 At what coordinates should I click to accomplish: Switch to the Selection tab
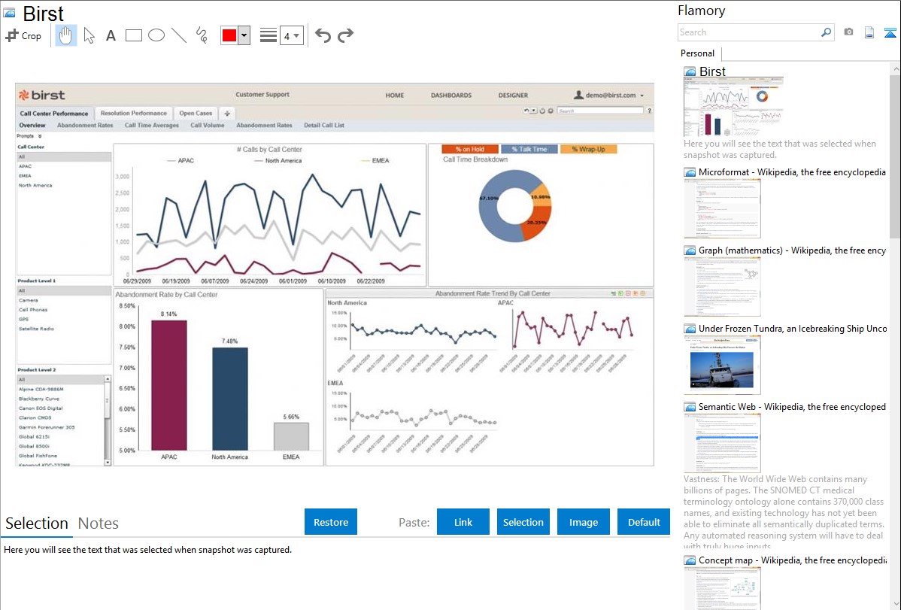(x=37, y=524)
